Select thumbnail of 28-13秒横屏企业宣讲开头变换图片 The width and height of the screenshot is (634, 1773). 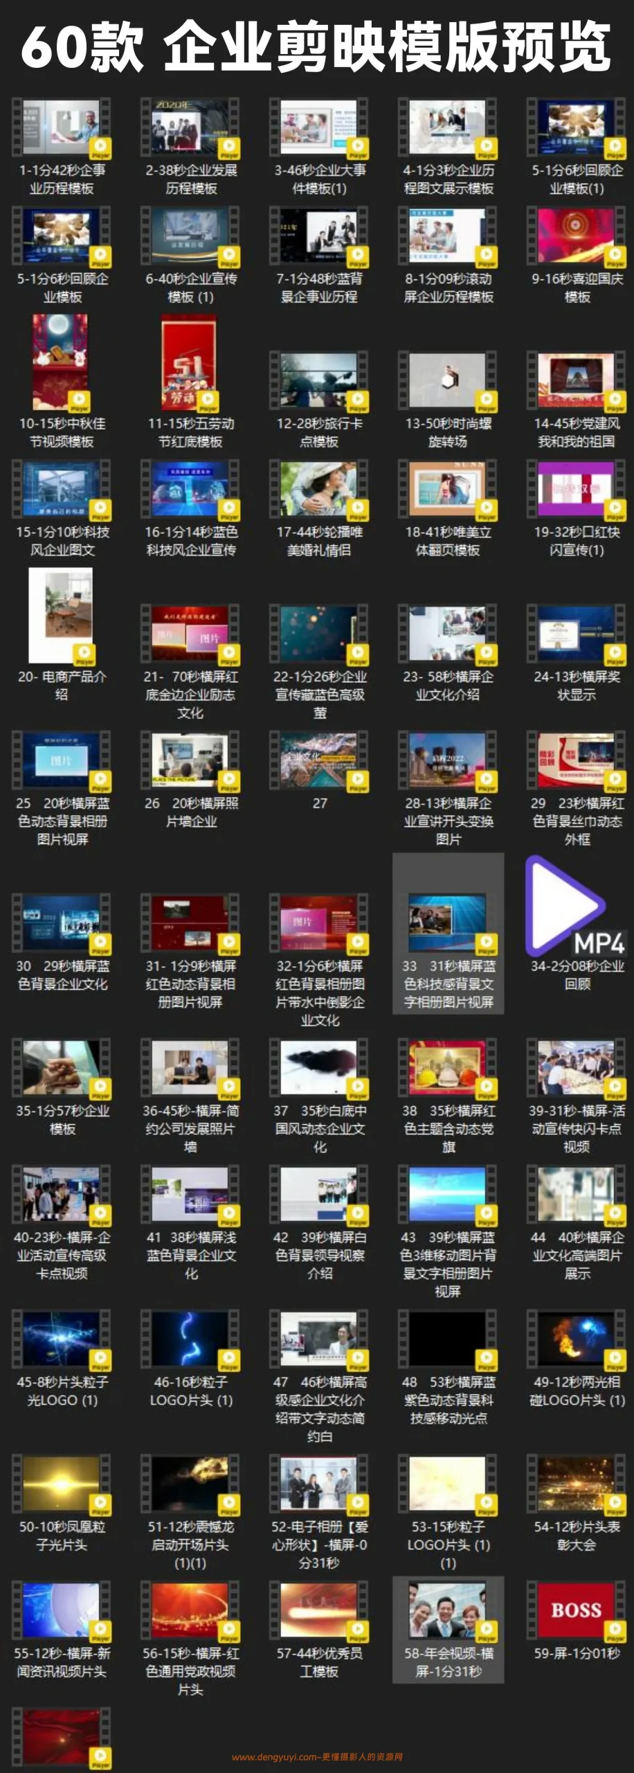(x=448, y=763)
